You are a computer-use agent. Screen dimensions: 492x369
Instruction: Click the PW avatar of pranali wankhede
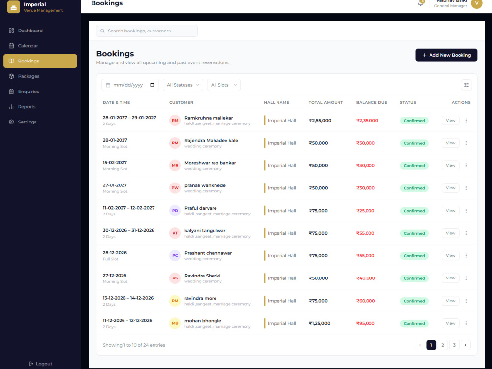pos(175,188)
